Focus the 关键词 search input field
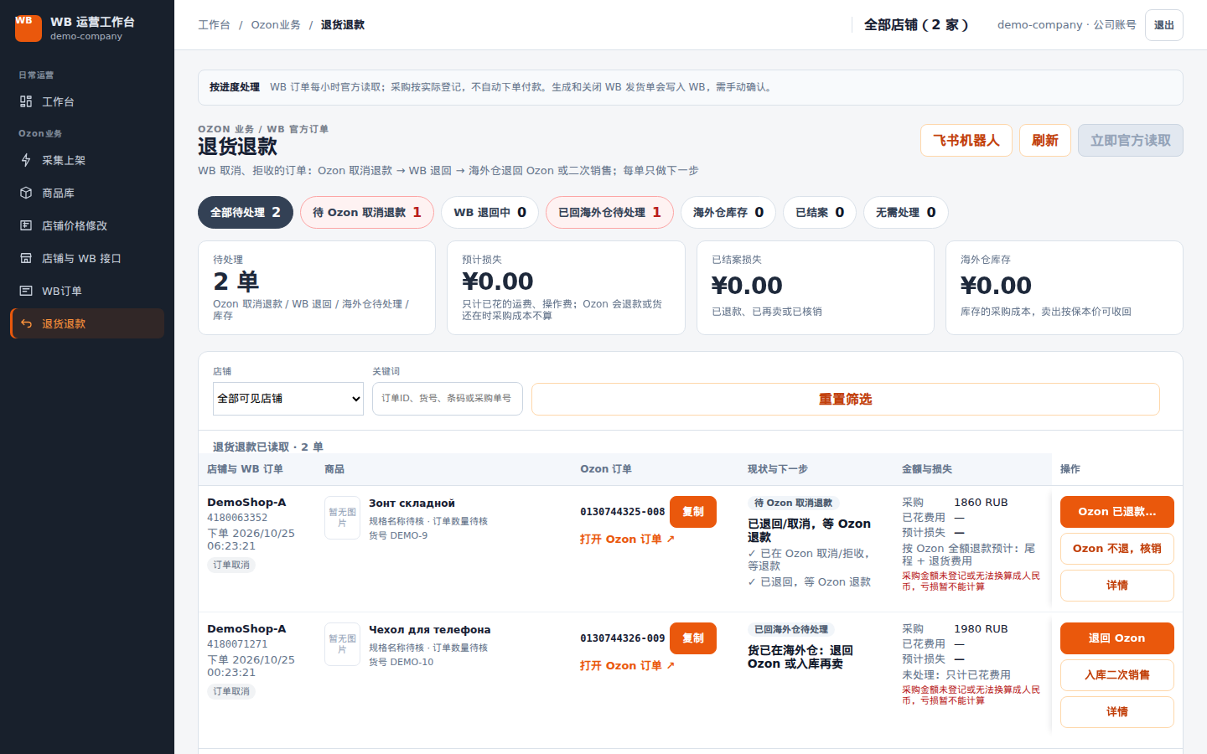The image size is (1207, 754). [x=448, y=399]
